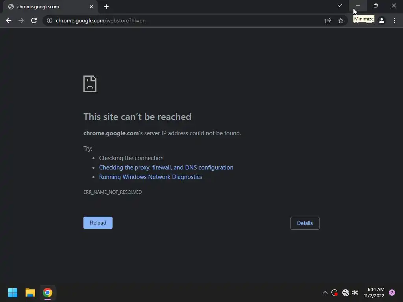Click the blue Reload button
The height and width of the screenshot is (302, 403).
point(98,223)
